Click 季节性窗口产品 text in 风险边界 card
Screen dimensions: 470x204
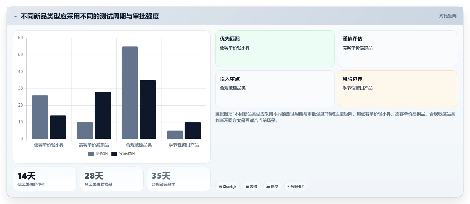tap(358, 88)
